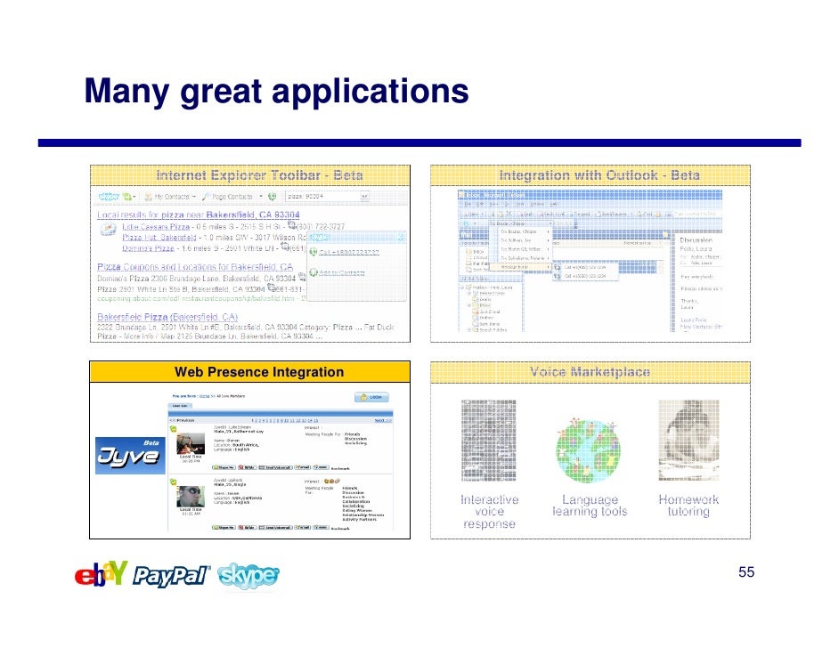
Task: Click the Interactive voice response image
Action: click(x=488, y=441)
